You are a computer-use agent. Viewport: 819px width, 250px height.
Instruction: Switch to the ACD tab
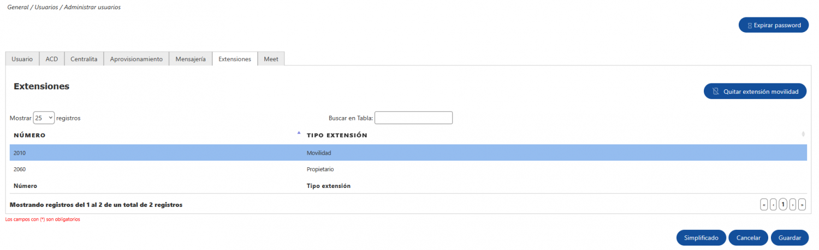point(52,59)
